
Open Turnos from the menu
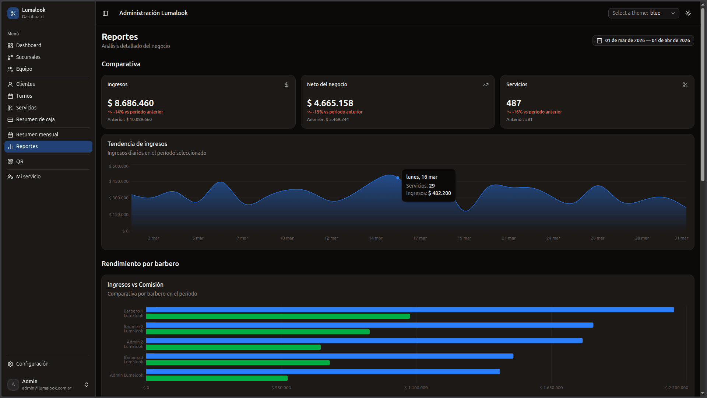pos(48,96)
